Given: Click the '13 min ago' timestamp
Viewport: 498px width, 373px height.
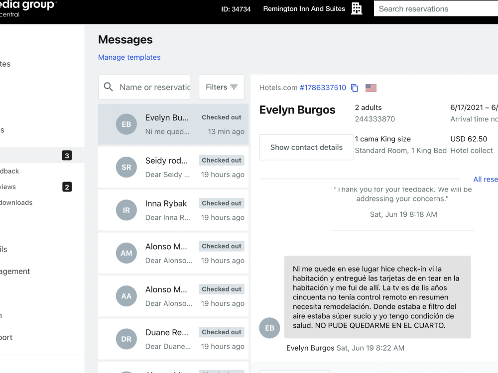Looking at the screenshot, I should [226, 131].
